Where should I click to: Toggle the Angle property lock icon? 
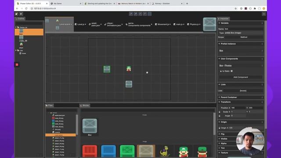(220, 116)
